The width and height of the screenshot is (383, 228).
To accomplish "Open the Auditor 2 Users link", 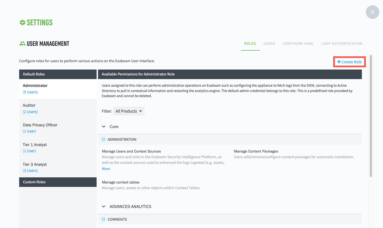I will click(x=30, y=112).
